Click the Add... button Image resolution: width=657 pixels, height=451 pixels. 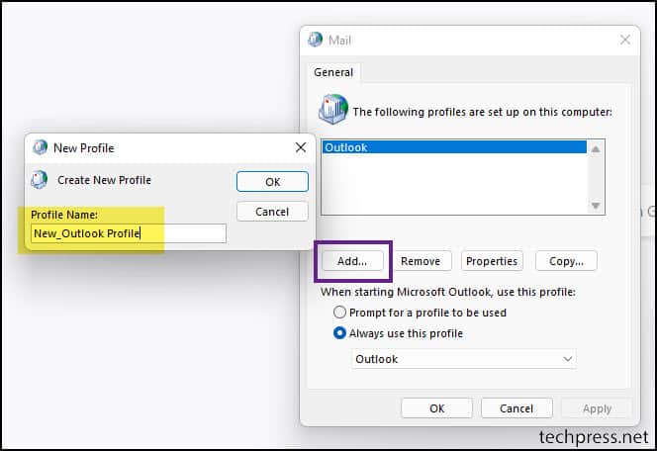352,261
